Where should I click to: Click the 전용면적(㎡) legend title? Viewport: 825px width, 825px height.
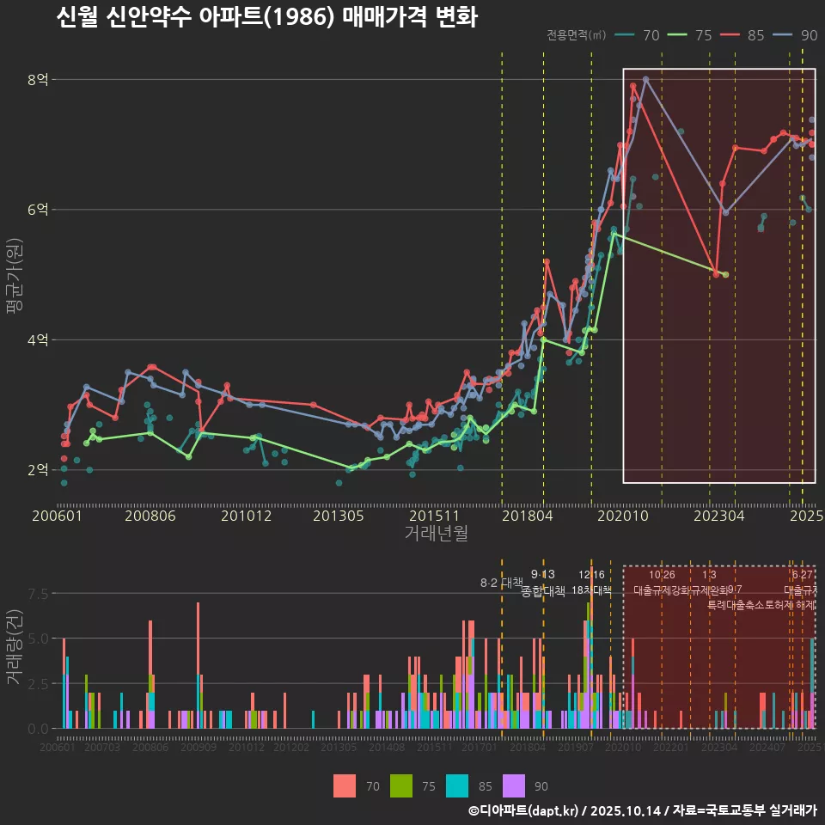pos(576,36)
